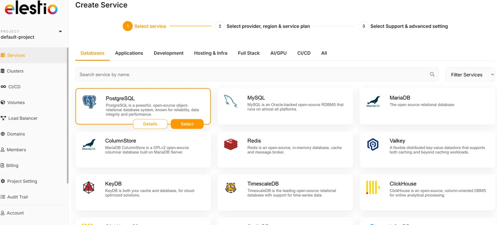Click the Redis card title
The height and width of the screenshot is (225, 497).
254,141
